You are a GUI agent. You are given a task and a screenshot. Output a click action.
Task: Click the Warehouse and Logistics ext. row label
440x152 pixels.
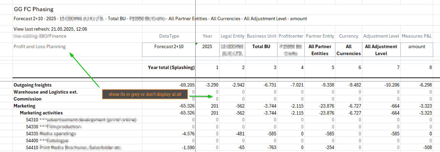coord(45,92)
